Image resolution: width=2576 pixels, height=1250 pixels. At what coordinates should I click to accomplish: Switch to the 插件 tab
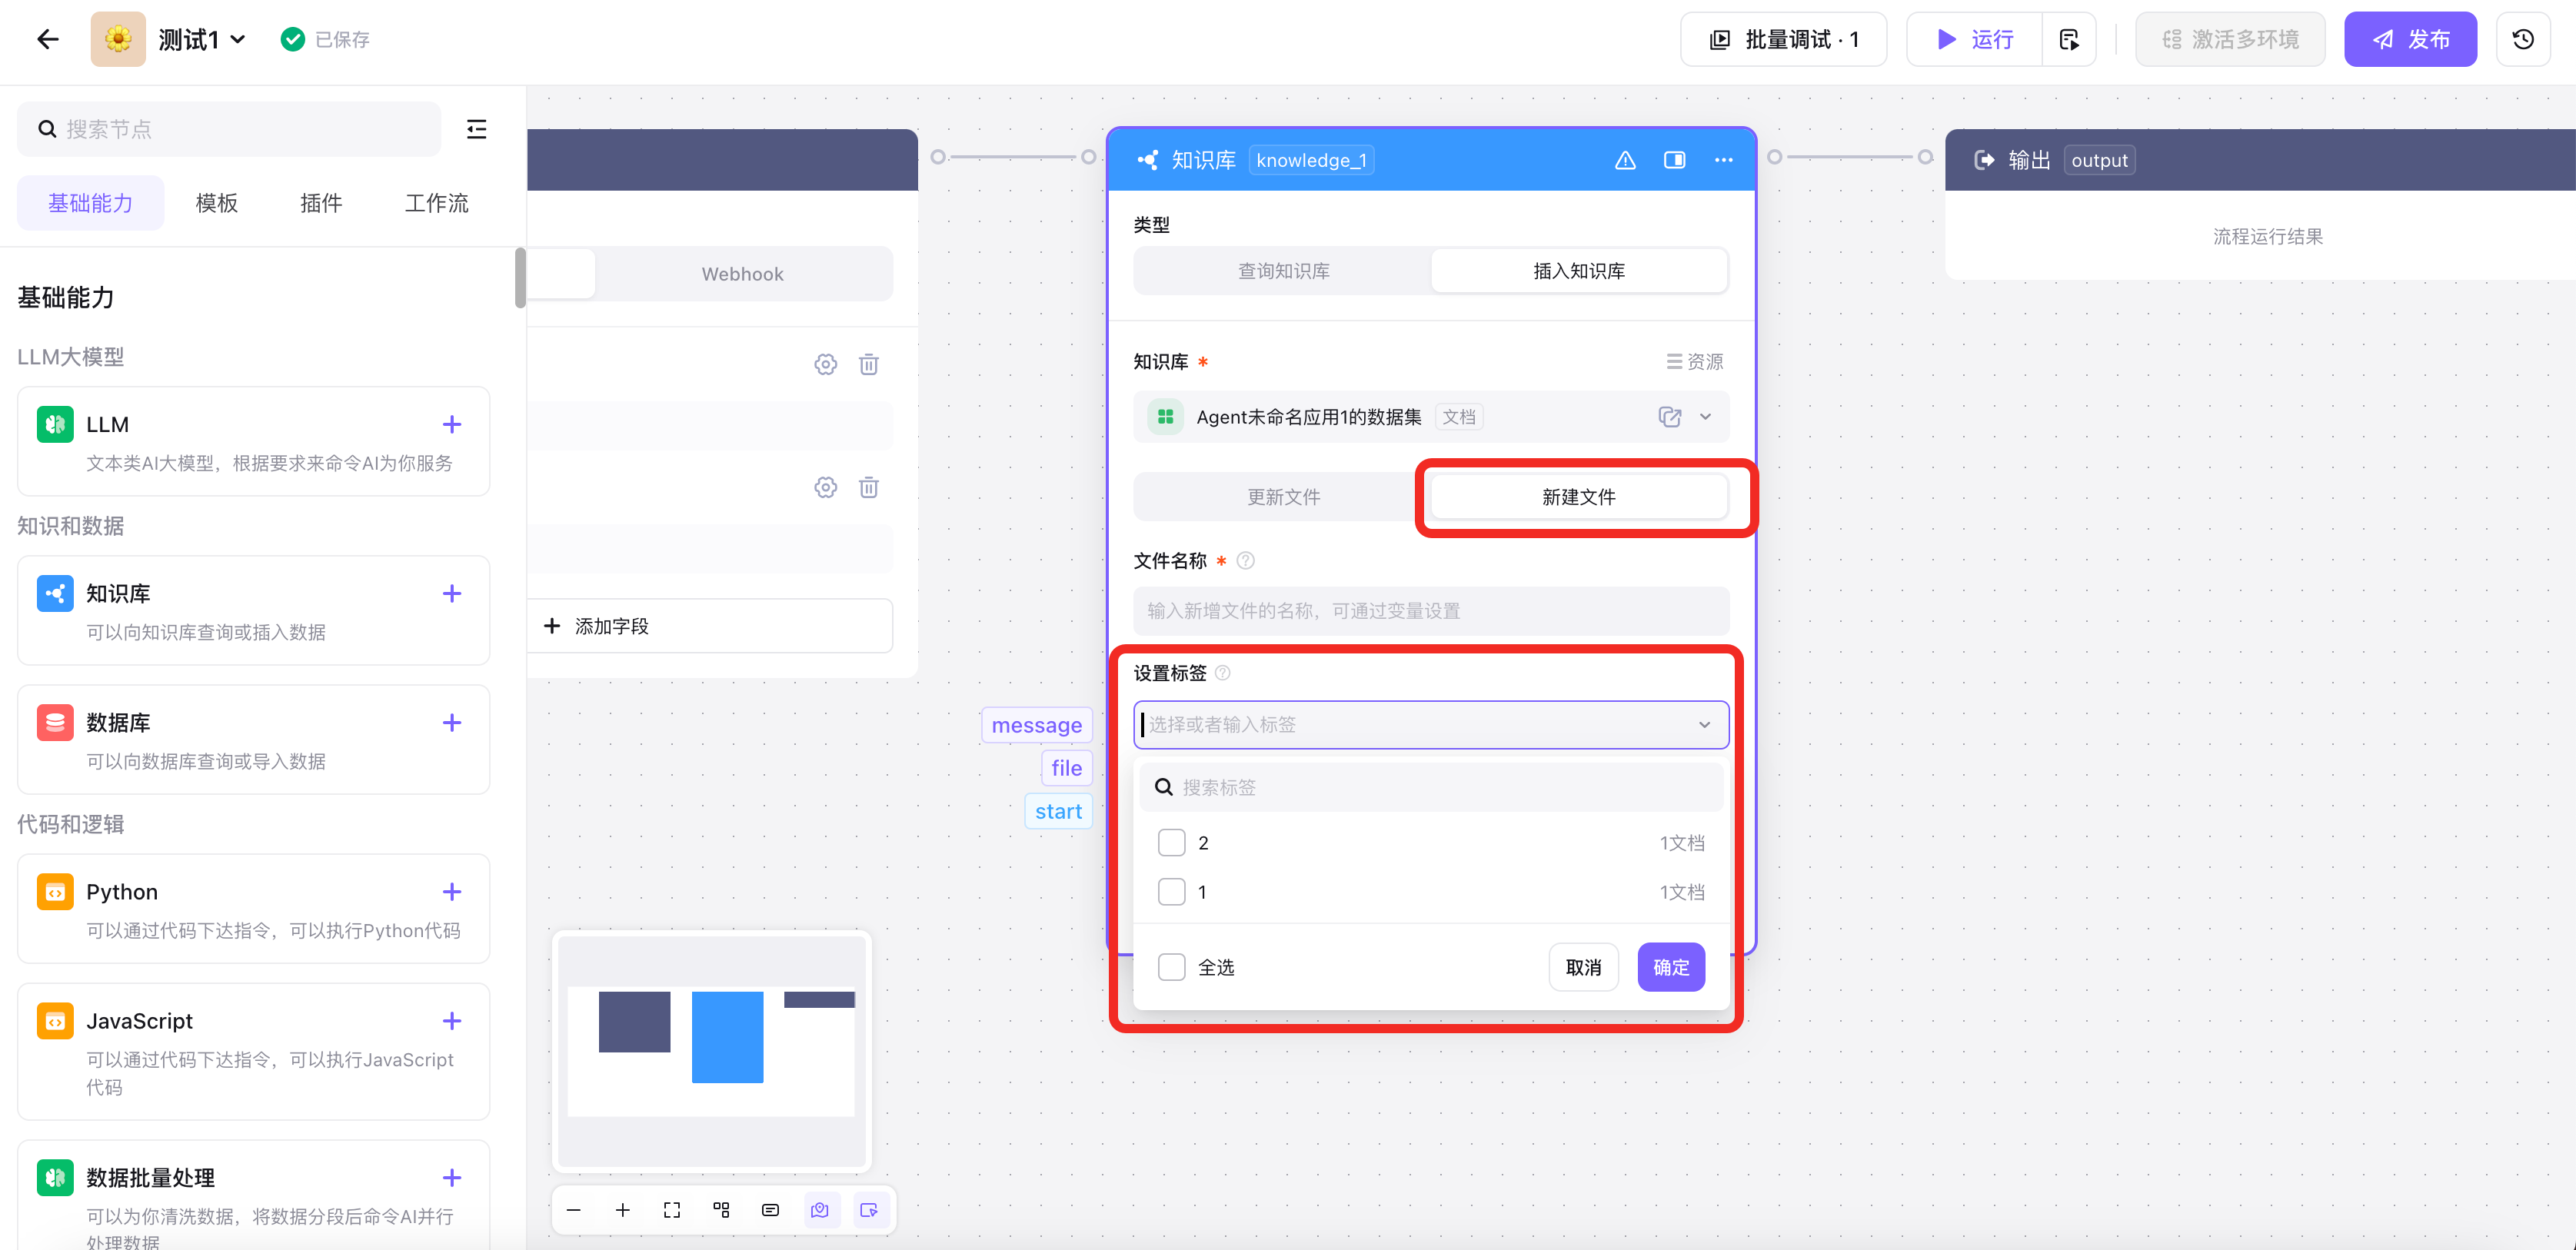coord(321,203)
